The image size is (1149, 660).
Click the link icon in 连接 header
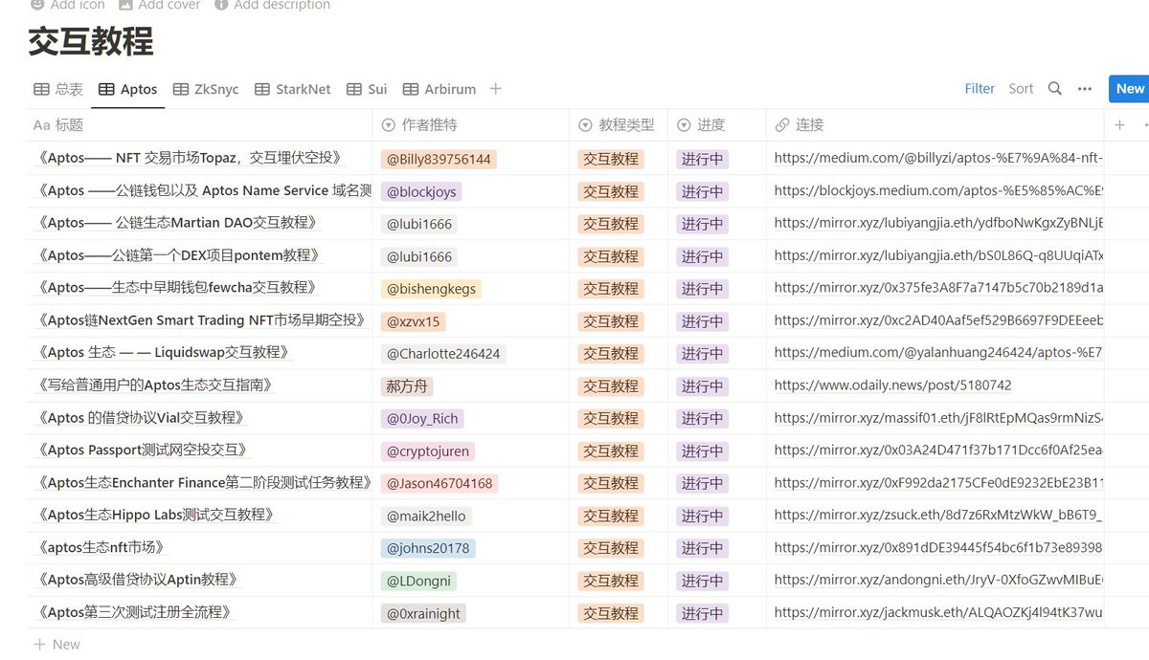point(781,124)
